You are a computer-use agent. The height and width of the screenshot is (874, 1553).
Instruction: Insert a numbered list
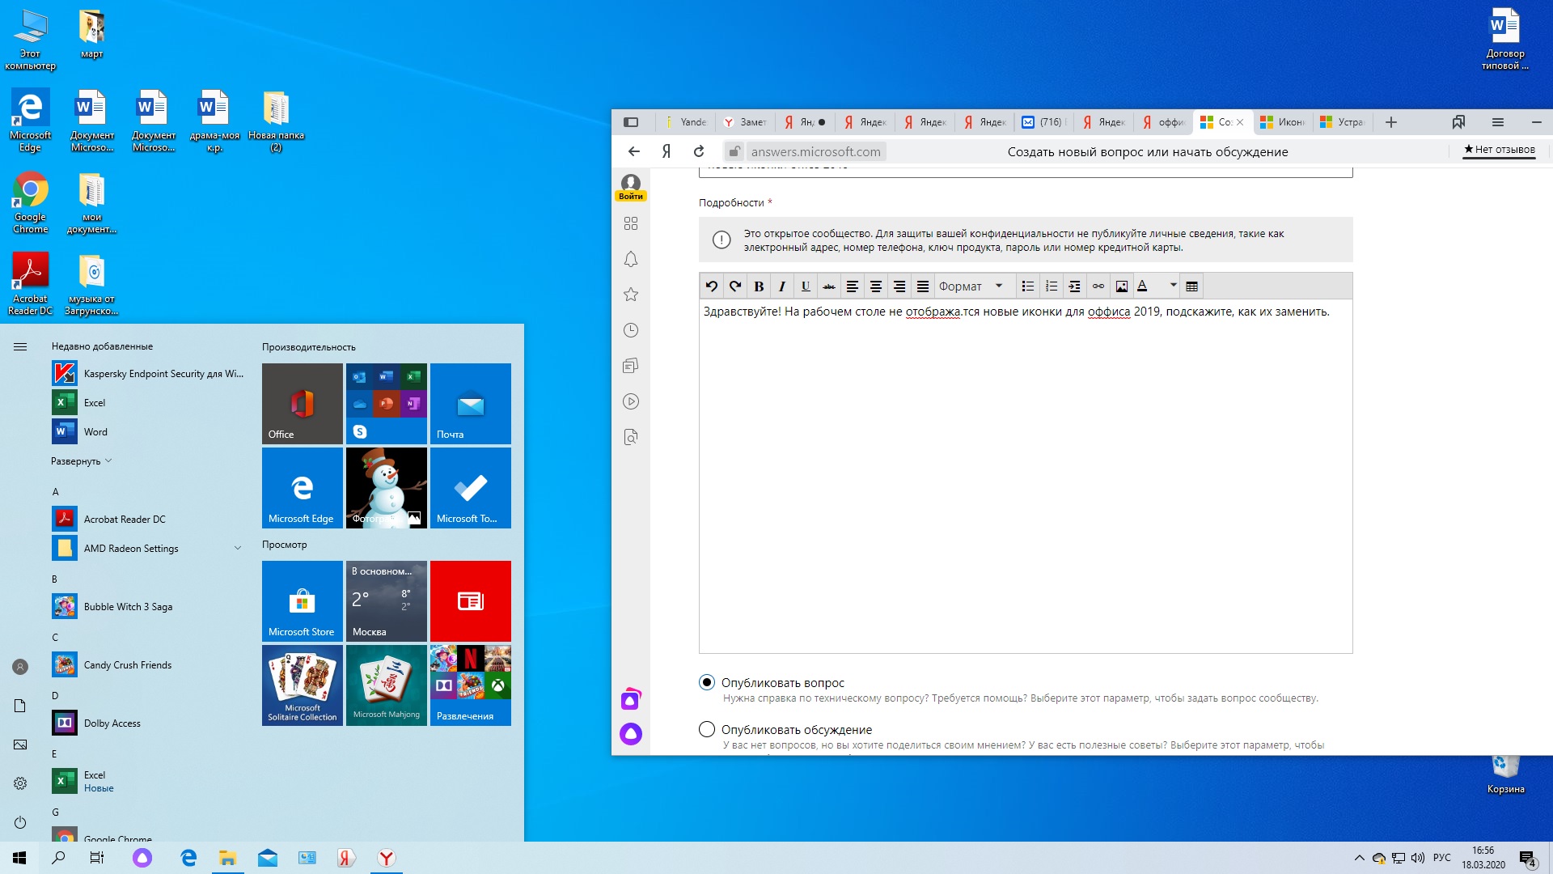[1052, 286]
